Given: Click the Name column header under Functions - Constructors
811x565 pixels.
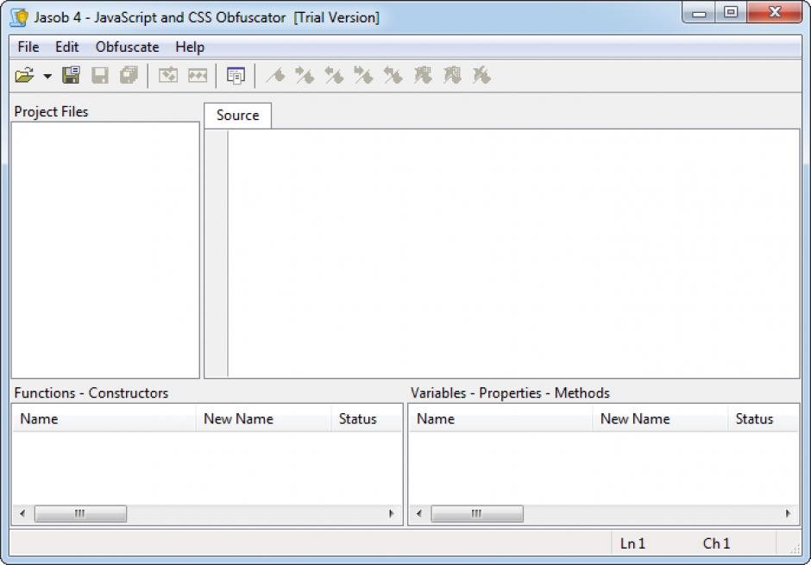Looking at the screenshot, I should pos(104,418).
